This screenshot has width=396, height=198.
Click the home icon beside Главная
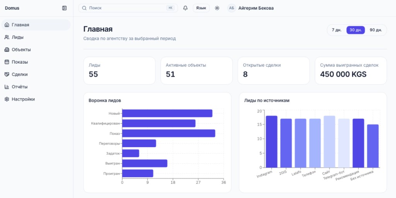7,25
